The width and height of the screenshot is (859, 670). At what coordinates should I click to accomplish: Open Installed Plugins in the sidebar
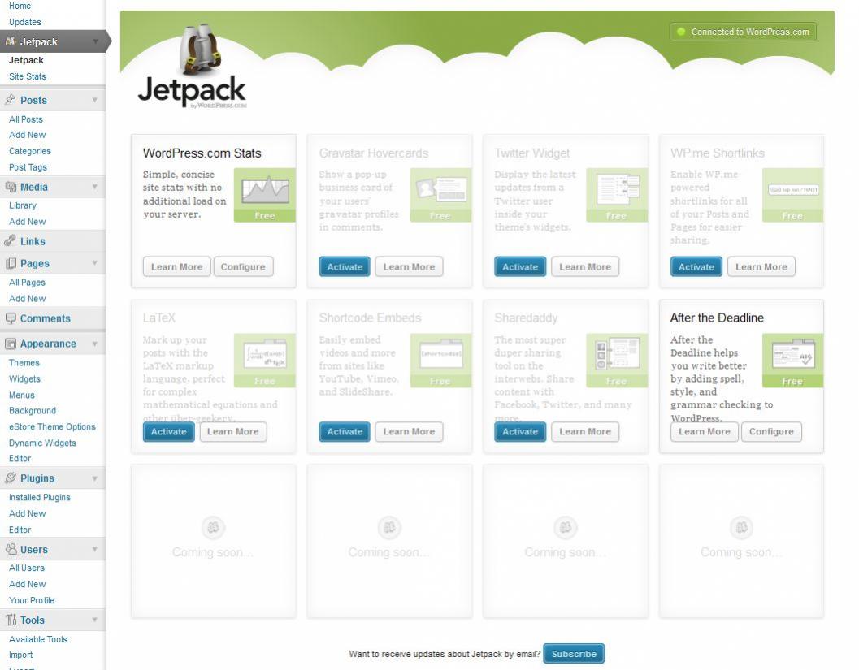click(40, 497)
